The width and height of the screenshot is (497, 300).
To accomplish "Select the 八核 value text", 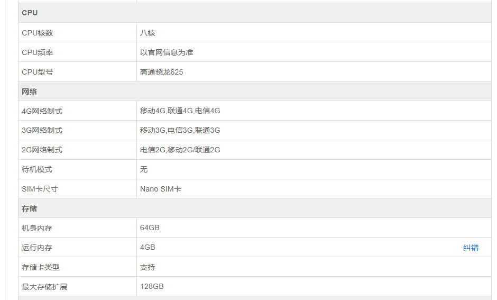I will [x=148, y=33].
